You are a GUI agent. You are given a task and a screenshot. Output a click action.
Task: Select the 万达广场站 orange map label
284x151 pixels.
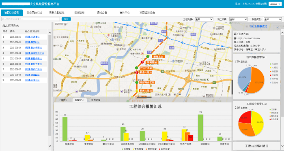(x=146, y=68)
